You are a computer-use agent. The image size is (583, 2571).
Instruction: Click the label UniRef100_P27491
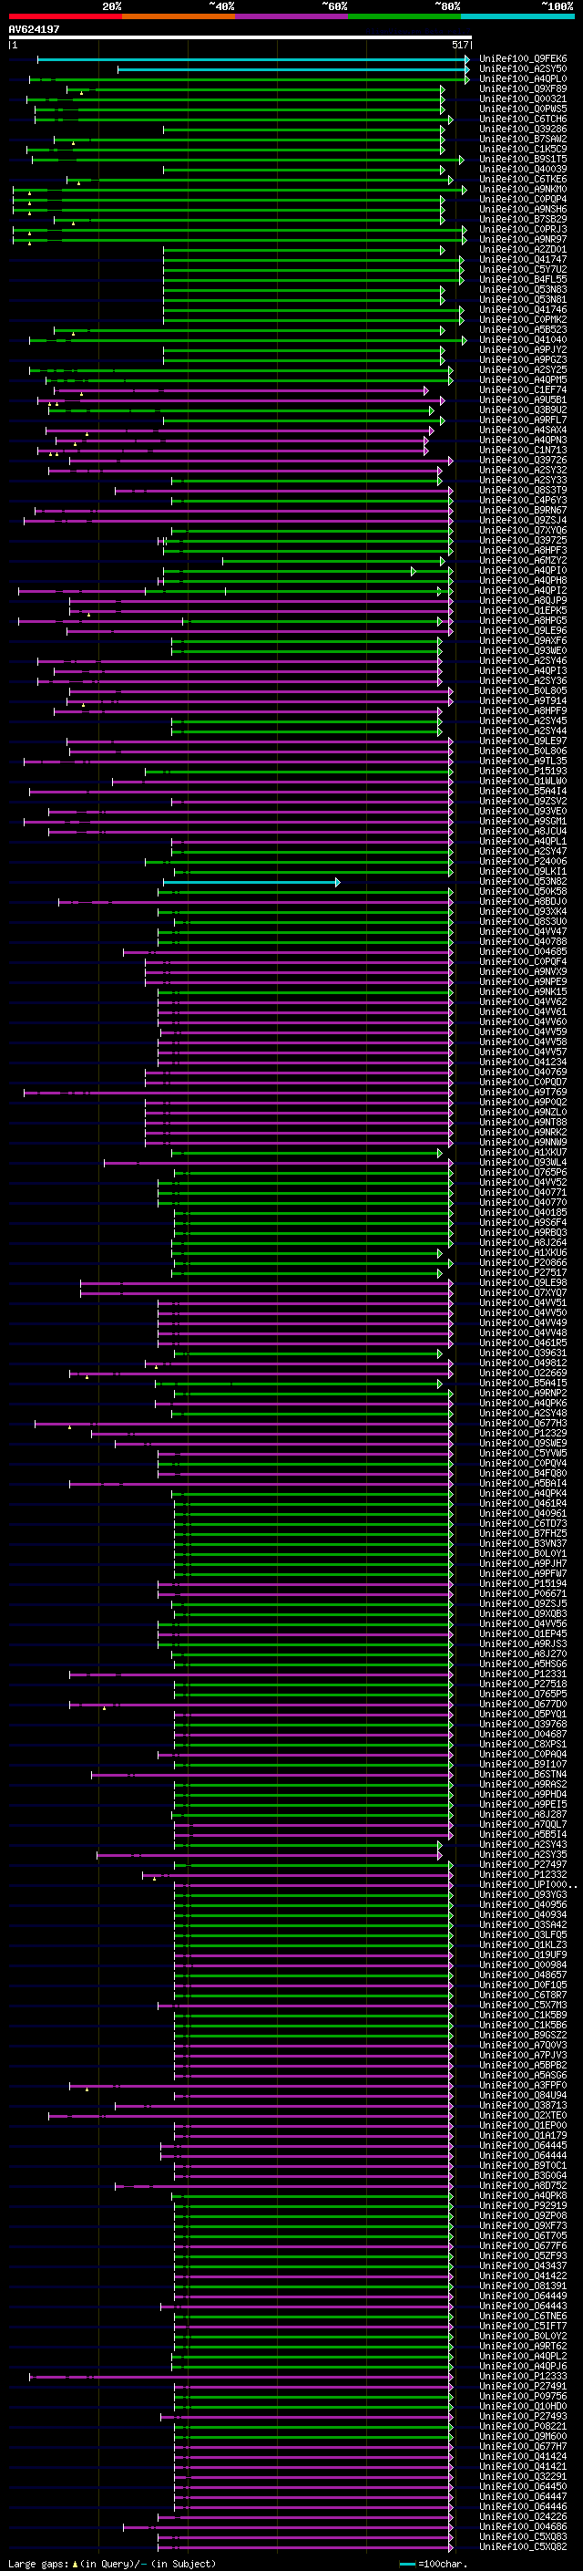[x=523, y=2387]
